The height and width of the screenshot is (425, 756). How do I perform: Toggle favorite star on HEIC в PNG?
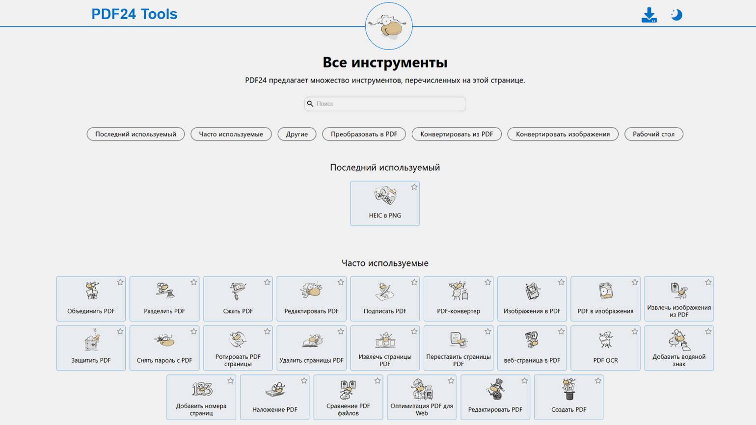click(414, 187)
